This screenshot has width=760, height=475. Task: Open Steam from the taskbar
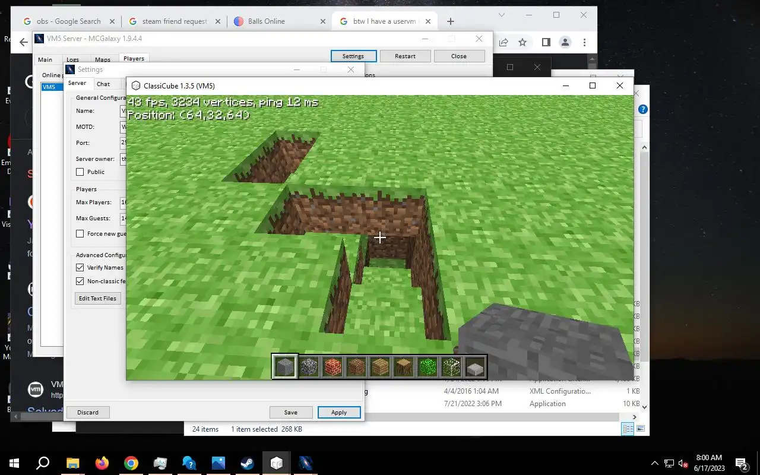247,463
